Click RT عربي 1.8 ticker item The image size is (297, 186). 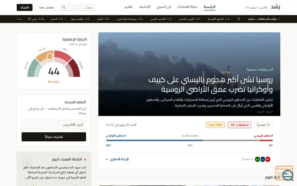36,19
